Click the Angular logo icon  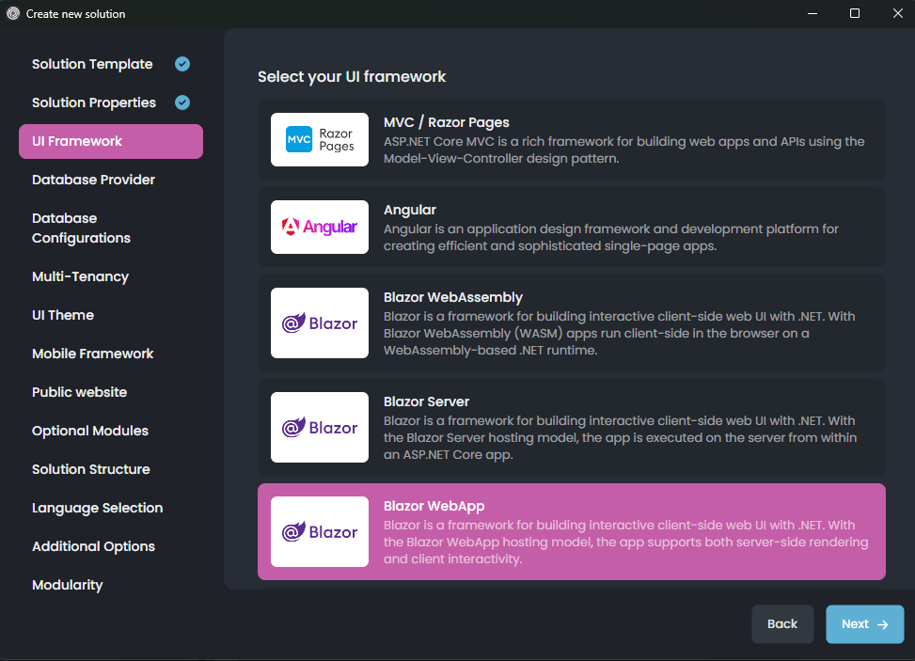point(319,227)
